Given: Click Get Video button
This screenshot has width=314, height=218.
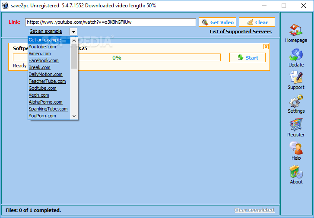Looking at the screenshot, I should pos(217,22).
